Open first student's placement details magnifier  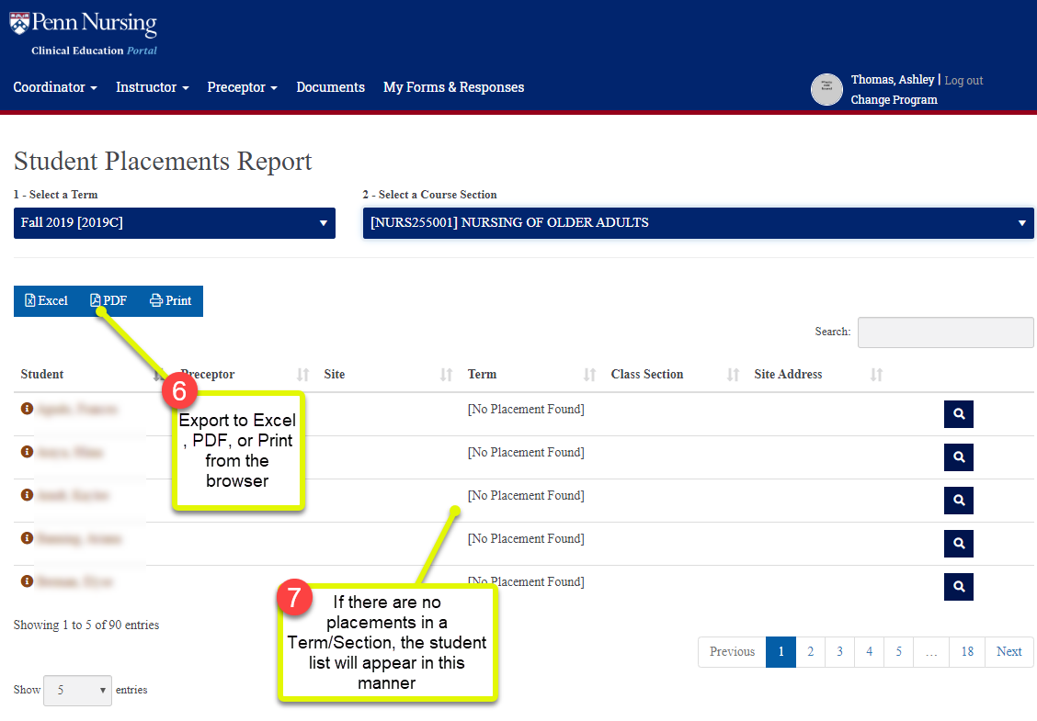958,414
